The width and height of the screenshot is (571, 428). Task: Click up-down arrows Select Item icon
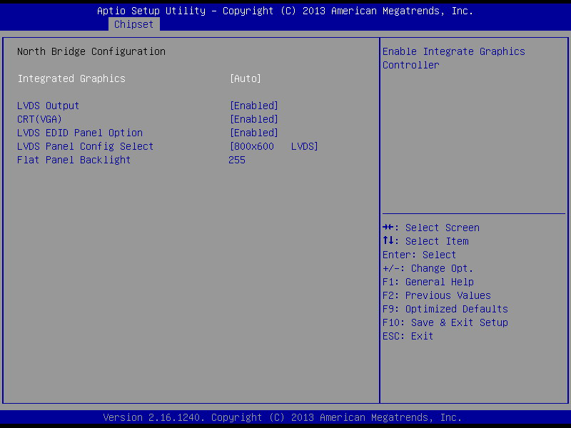click(388, 240)
